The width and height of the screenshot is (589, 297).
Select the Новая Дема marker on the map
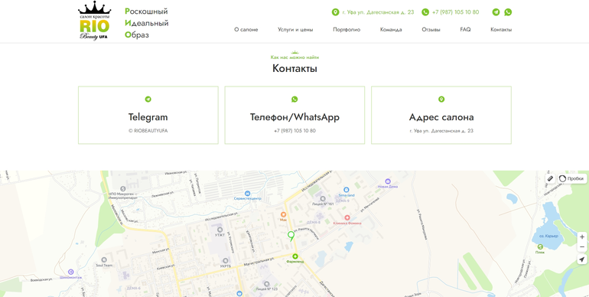388,181
